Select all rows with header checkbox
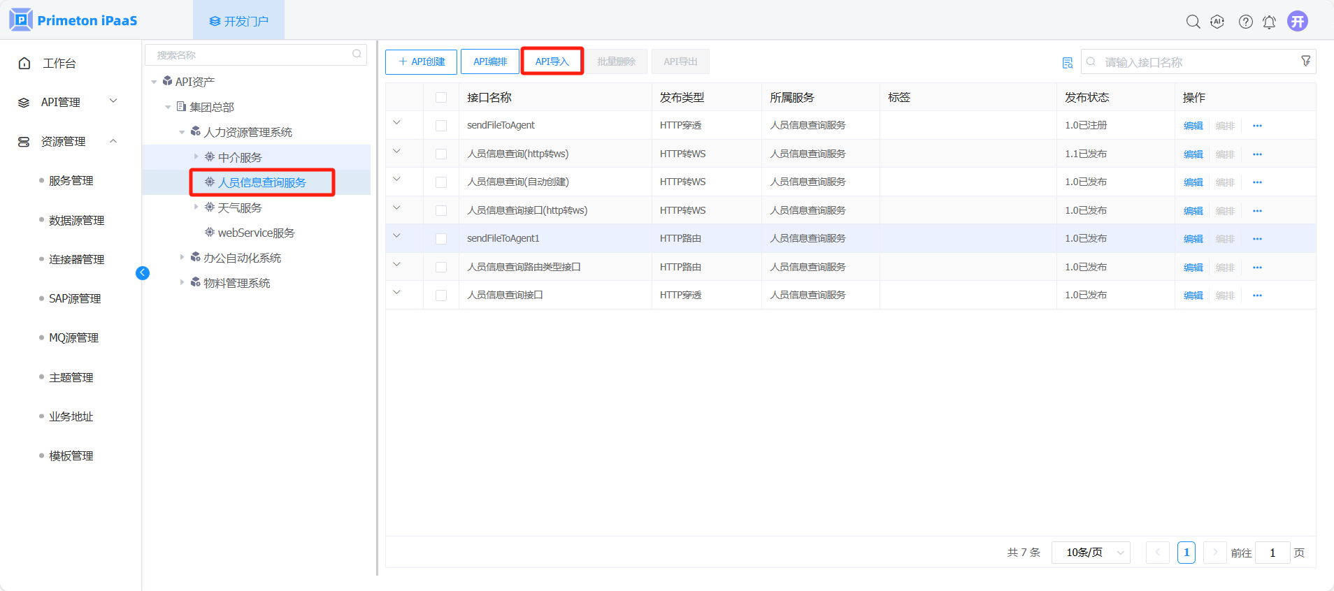The width and height of the screenshot is (1334, 591). coord(441,97)
